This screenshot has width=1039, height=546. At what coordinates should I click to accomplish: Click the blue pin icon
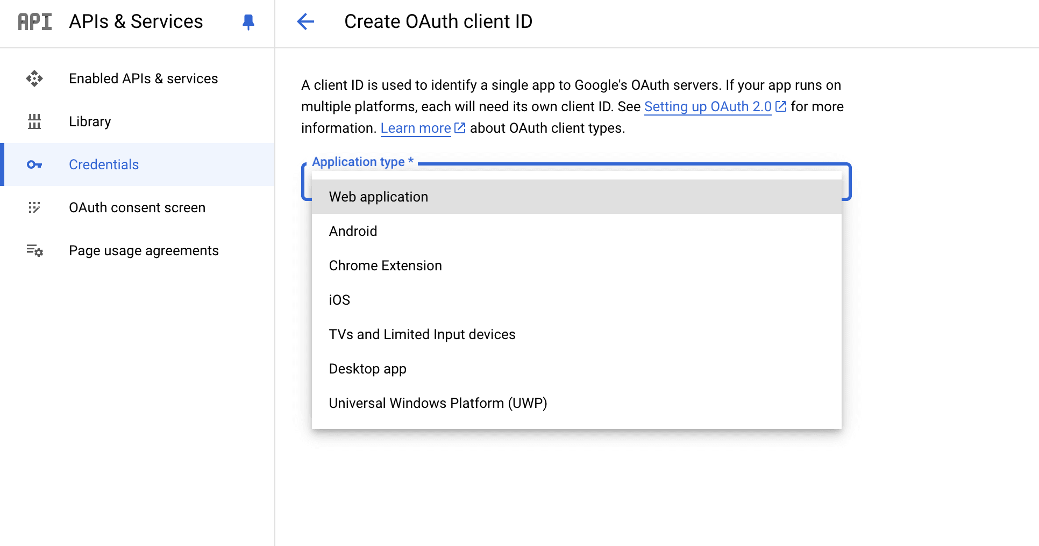click(x=248, y=22)
